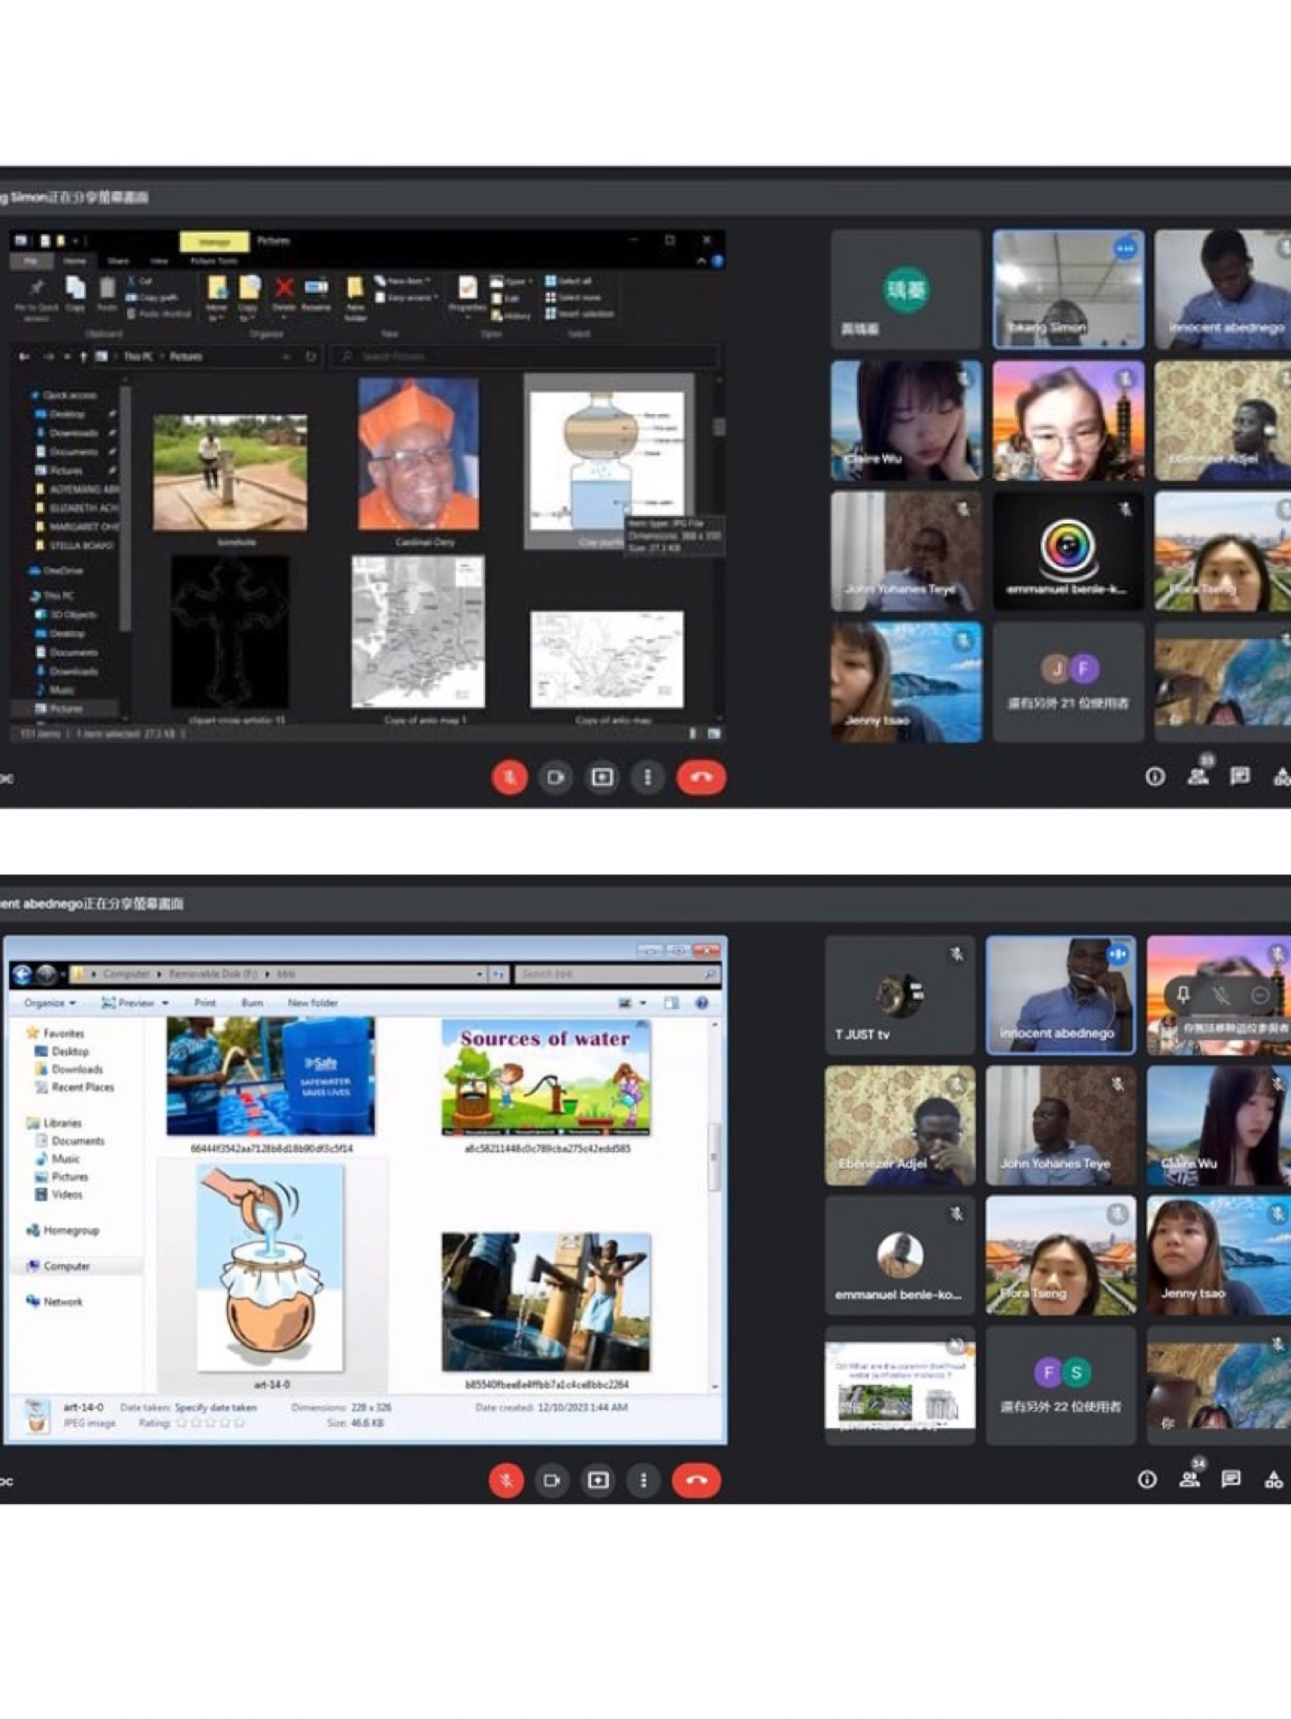Viewport: 1291px width, 1720px height.
Task: Open meeting details in Simon's shared-screen meeting
Action: click(1155, 776)
